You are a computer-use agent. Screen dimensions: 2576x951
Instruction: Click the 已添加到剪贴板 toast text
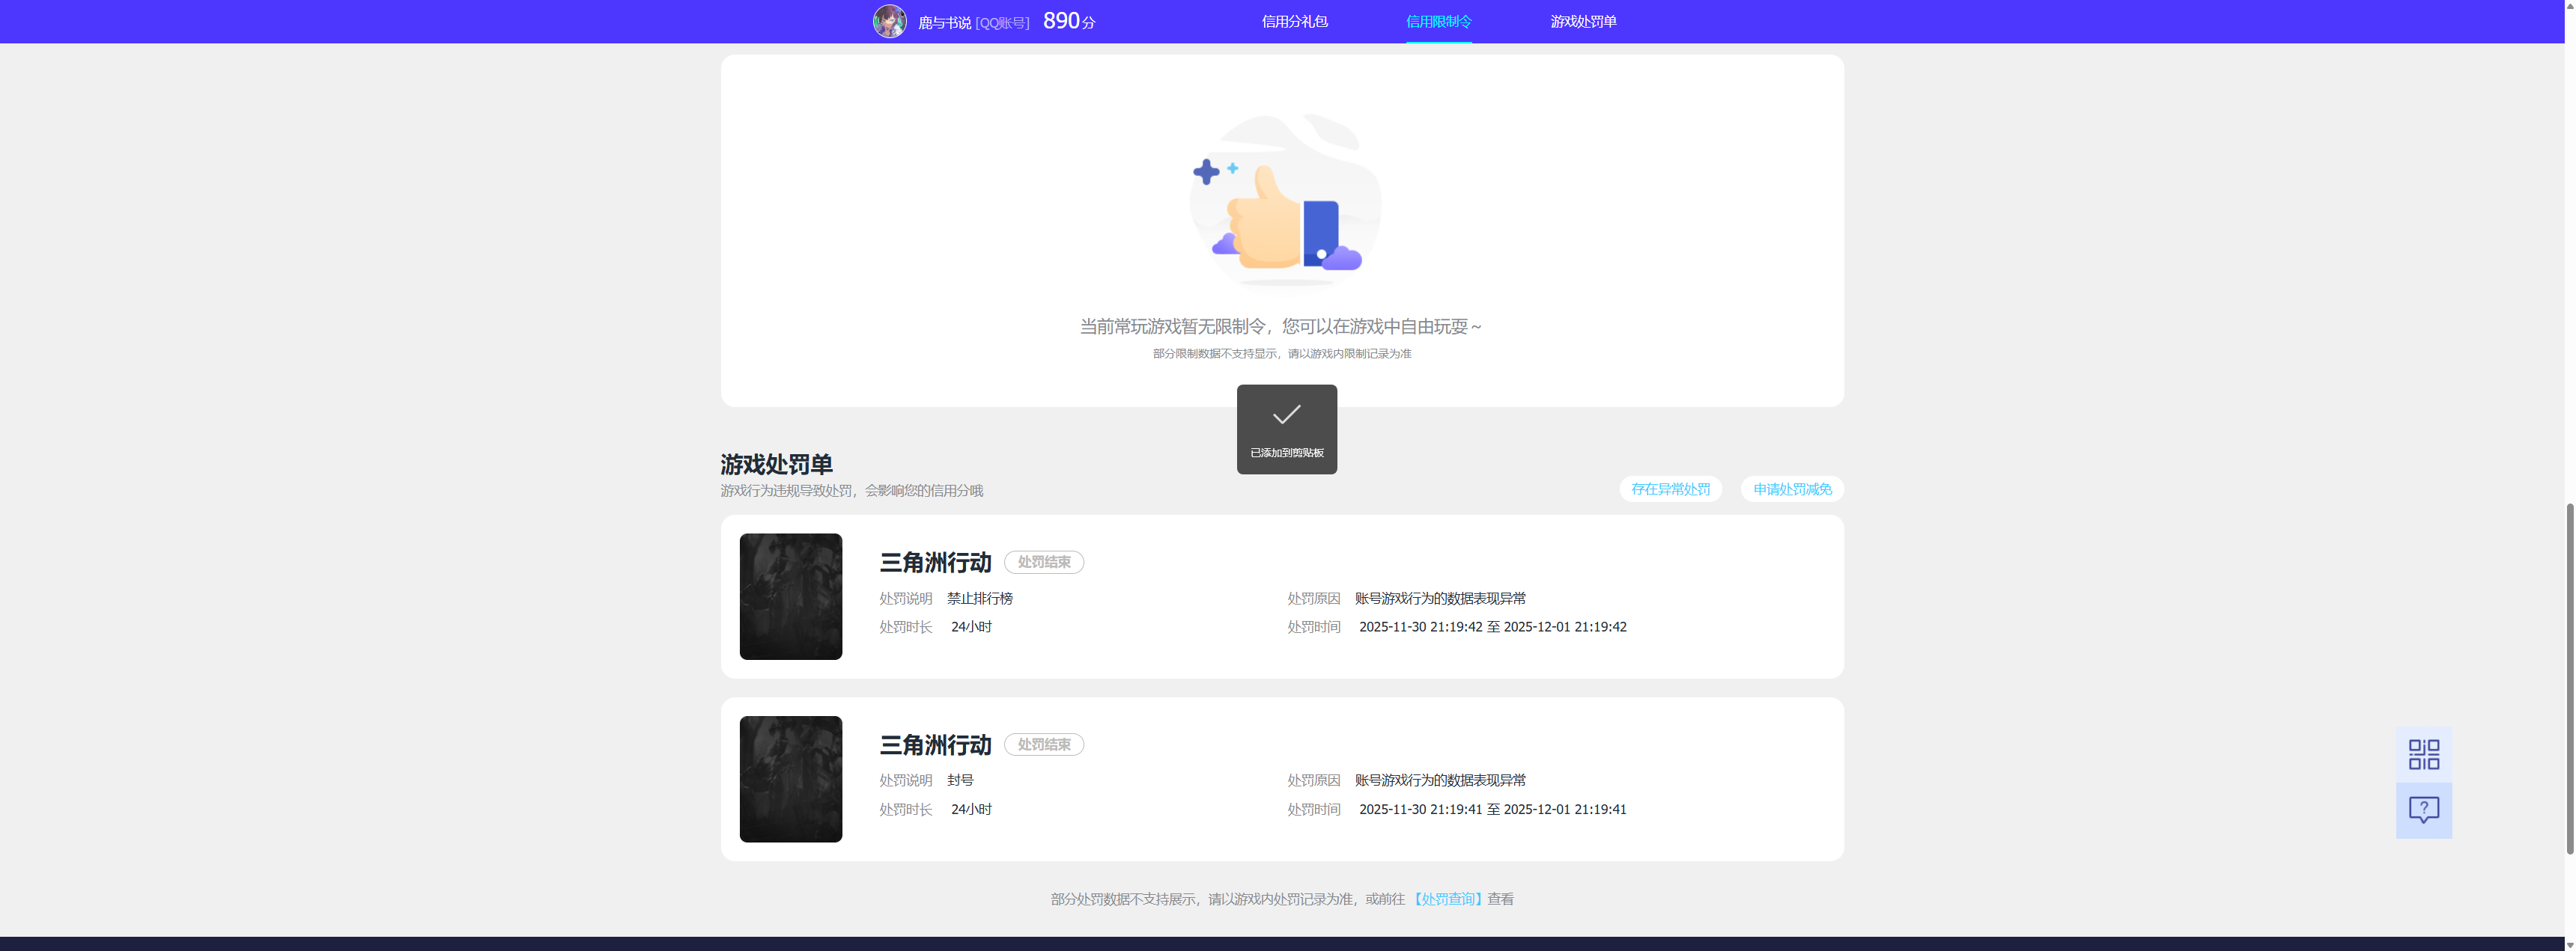1286,453
